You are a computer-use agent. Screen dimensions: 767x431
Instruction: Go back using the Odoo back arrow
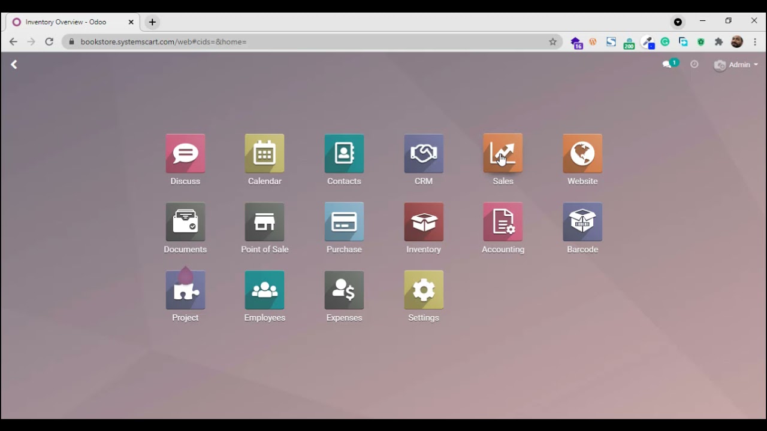[14, 65]
